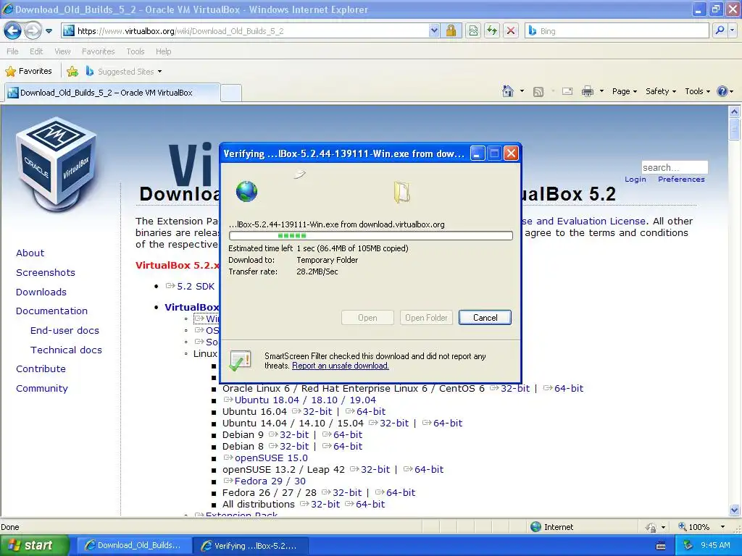Image resolution: width=742 pixels, height=556 pixels.
Task: Open the command bar Tools dropdown
Action: point(697,91)
